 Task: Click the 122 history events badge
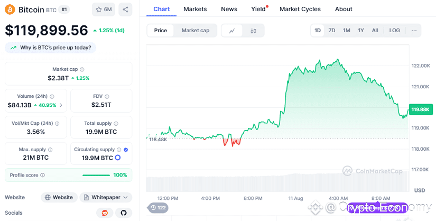point(158,208)
